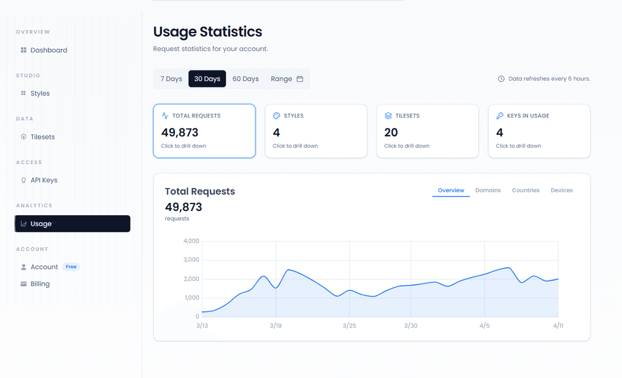
Task: Click the Styles icon in sidebar
Action: point(23,93)
